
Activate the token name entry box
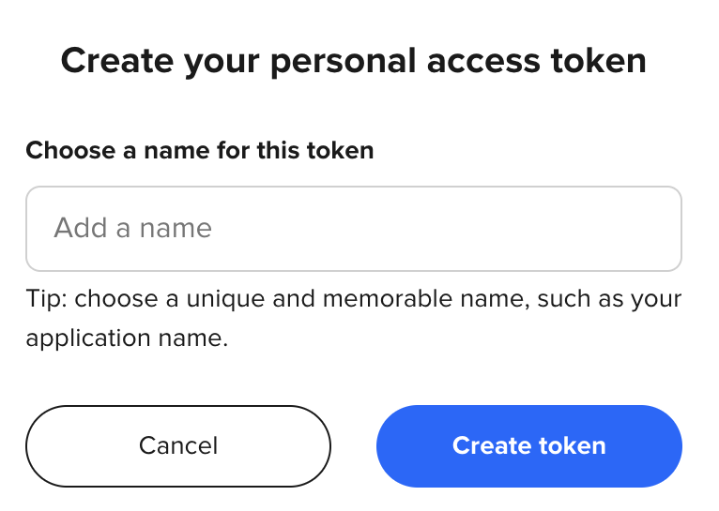(353, 229)
